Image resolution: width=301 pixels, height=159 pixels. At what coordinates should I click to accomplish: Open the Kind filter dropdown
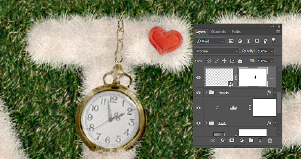point(209,41)
